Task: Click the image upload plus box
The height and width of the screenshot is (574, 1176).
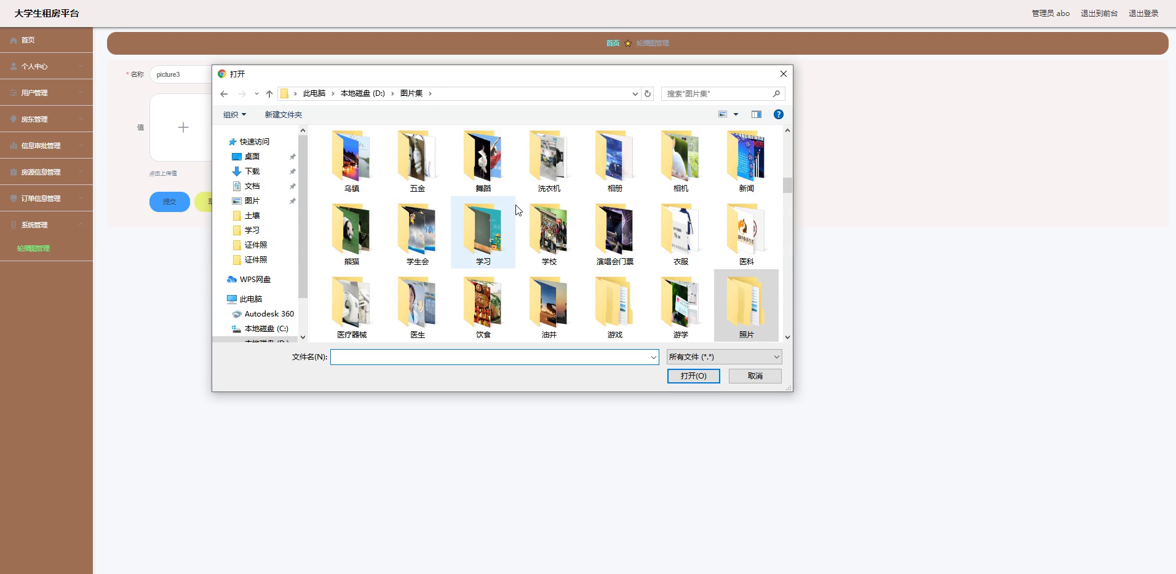Action: click(183, 127)
